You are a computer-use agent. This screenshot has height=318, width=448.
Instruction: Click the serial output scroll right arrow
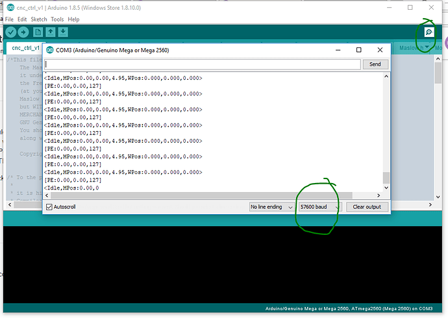point(379,195)
